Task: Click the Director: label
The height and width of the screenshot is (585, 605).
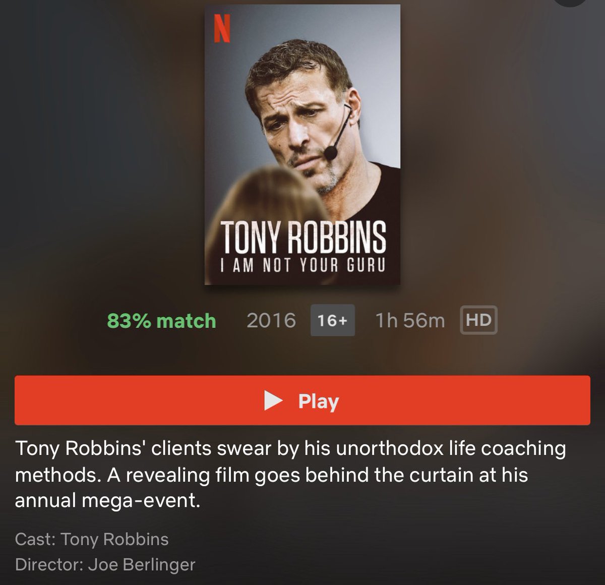Action: pos(49,564)
